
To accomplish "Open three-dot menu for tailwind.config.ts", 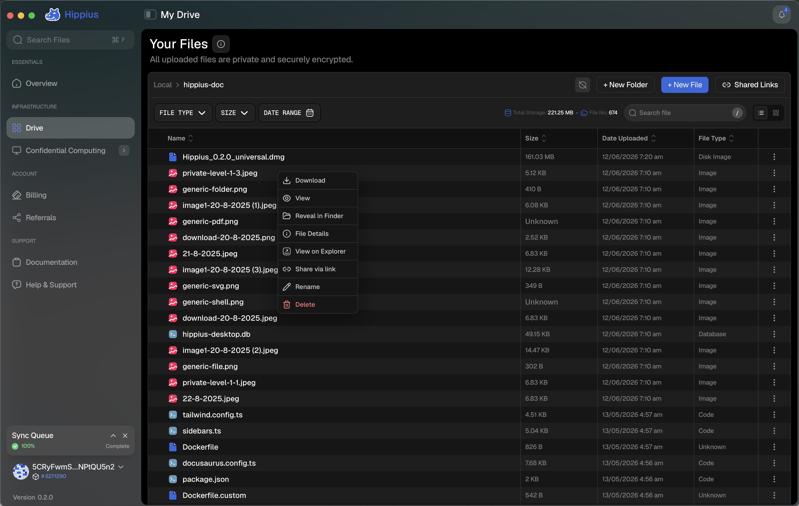I will (x=774, y=415).
